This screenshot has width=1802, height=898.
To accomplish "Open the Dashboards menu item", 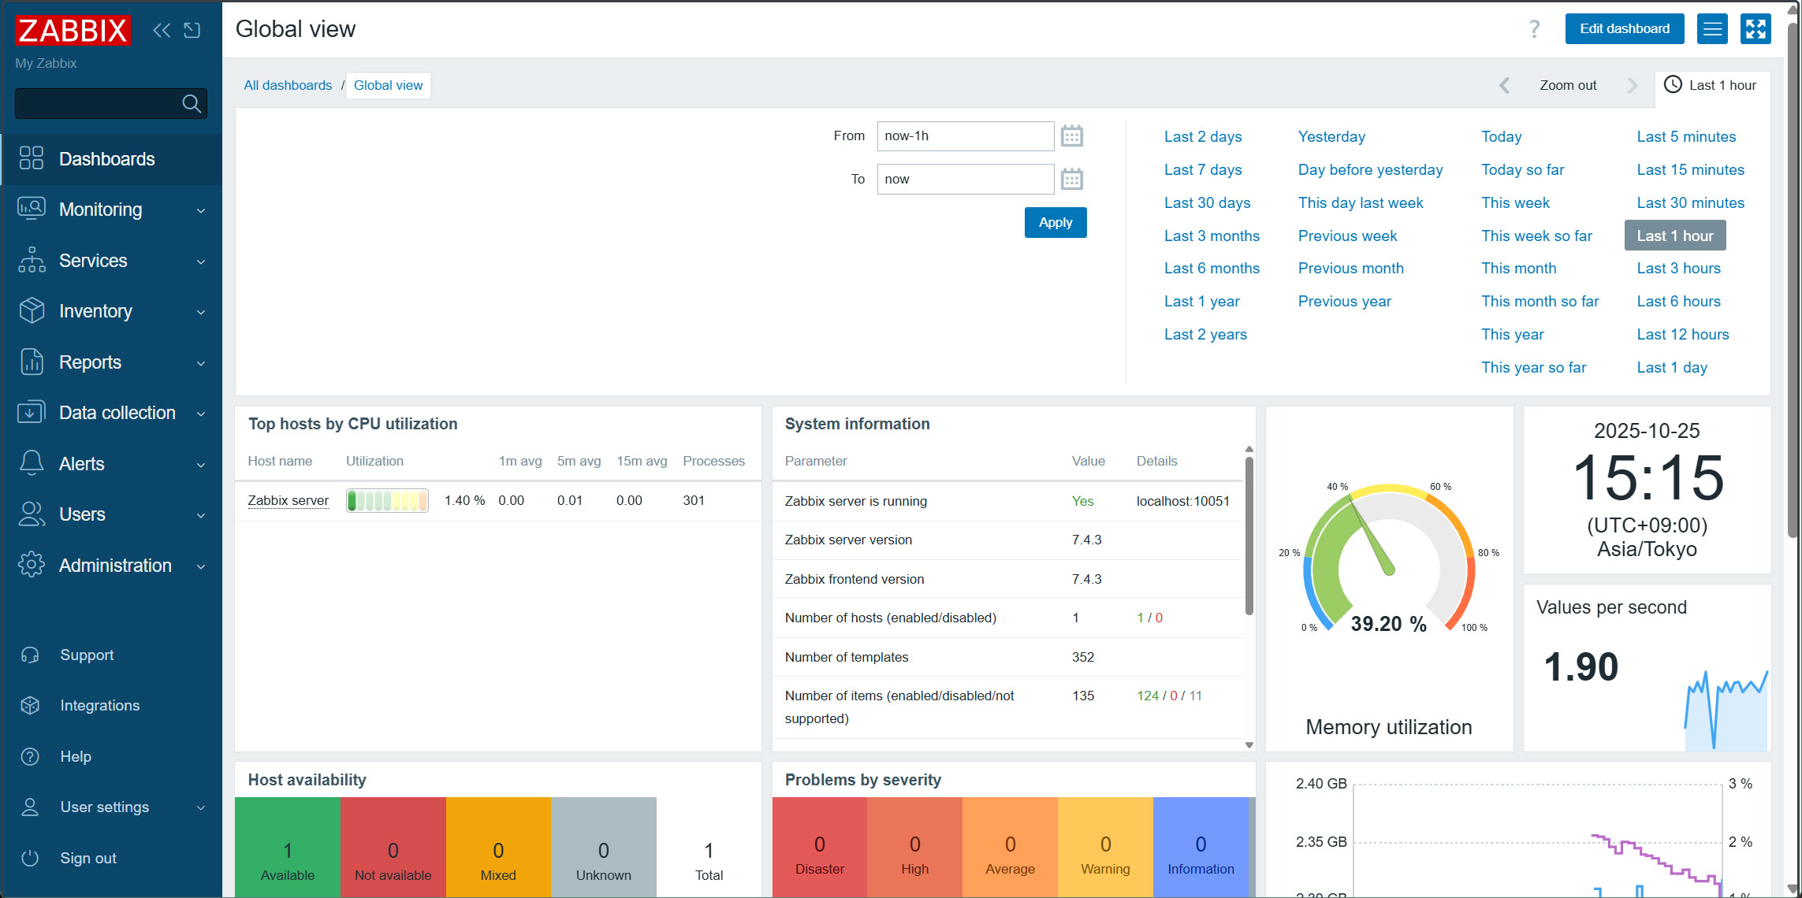I will tap(106, 159).
